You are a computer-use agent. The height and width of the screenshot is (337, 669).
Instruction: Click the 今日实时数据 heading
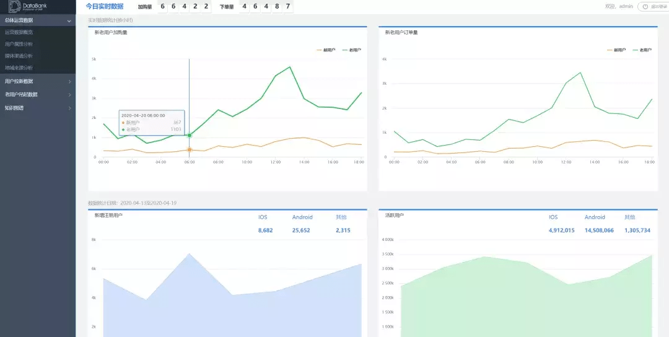[x=104, y=6]
